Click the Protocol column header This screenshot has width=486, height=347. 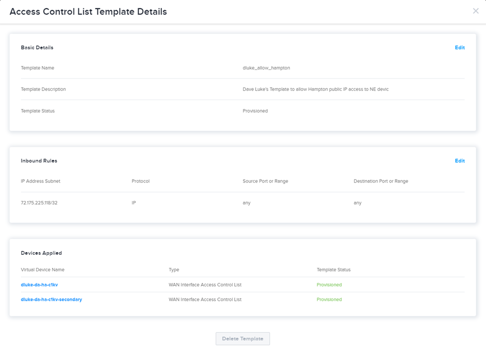[x=140, y=181]
